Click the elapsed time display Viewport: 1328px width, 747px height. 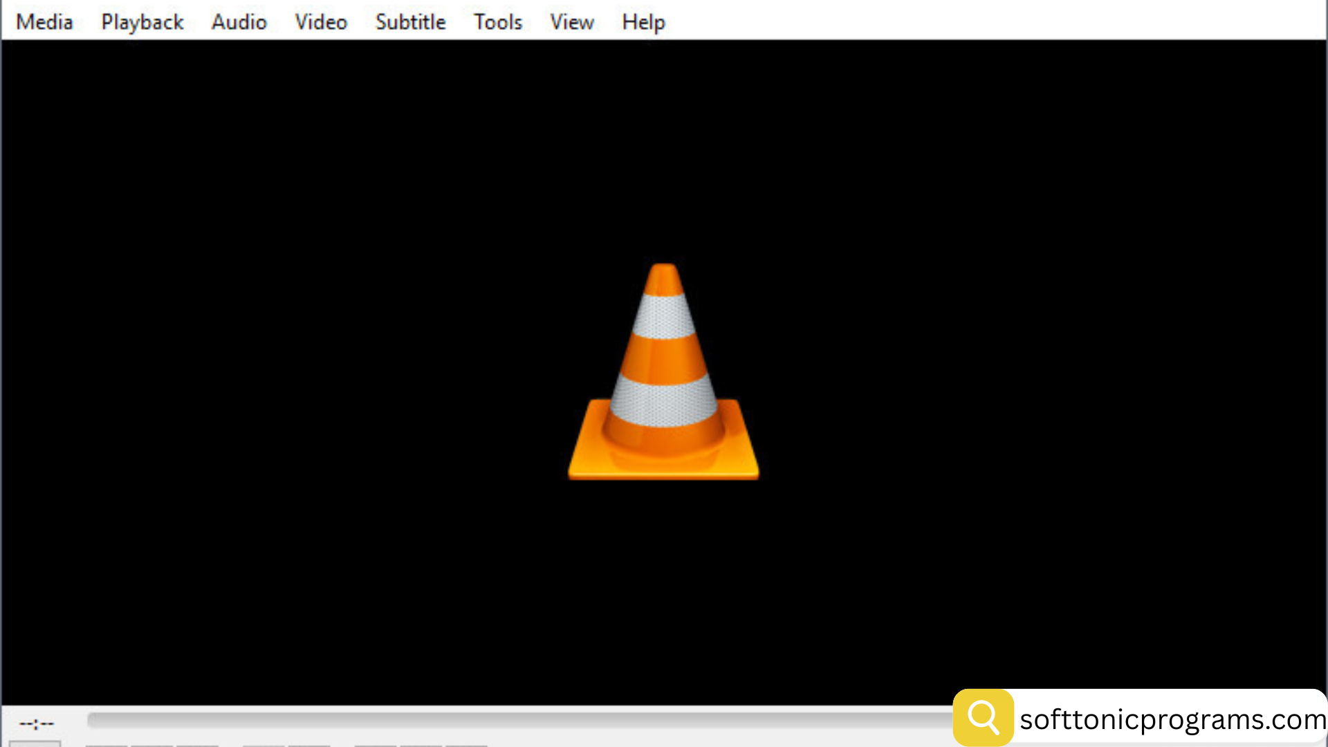[x=37, y=723]
